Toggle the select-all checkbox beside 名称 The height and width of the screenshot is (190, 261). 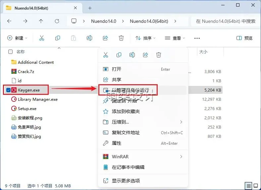10,52
